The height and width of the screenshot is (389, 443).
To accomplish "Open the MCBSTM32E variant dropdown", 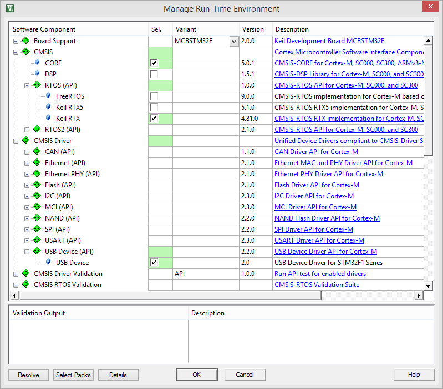I will click(234, 41).
